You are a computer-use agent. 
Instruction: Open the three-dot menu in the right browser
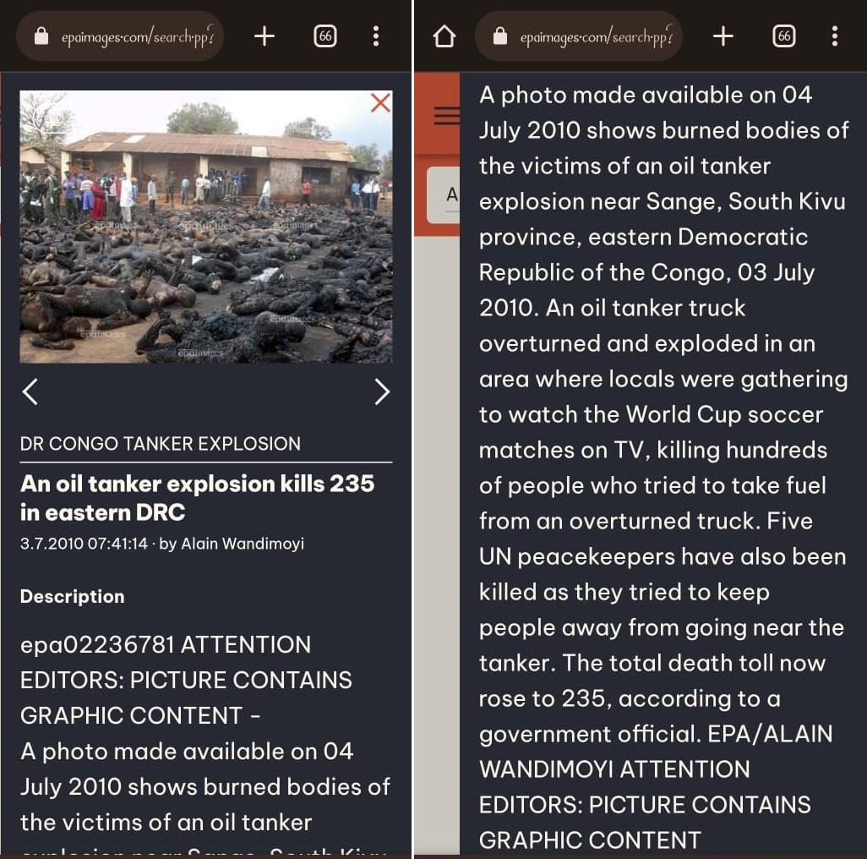pyautogui.click(x=835, y=36)
